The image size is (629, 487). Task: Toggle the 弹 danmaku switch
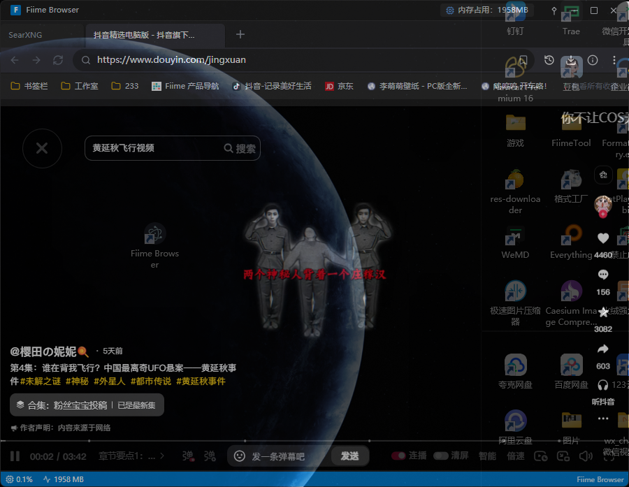(187, 456)
